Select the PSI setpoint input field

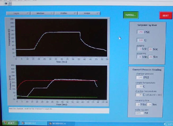[x=140, y=32]
